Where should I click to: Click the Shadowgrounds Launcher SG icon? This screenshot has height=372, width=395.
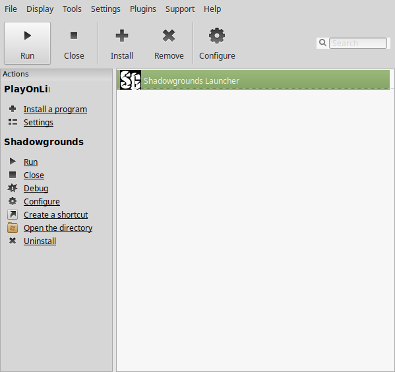(x=131, y=80)
